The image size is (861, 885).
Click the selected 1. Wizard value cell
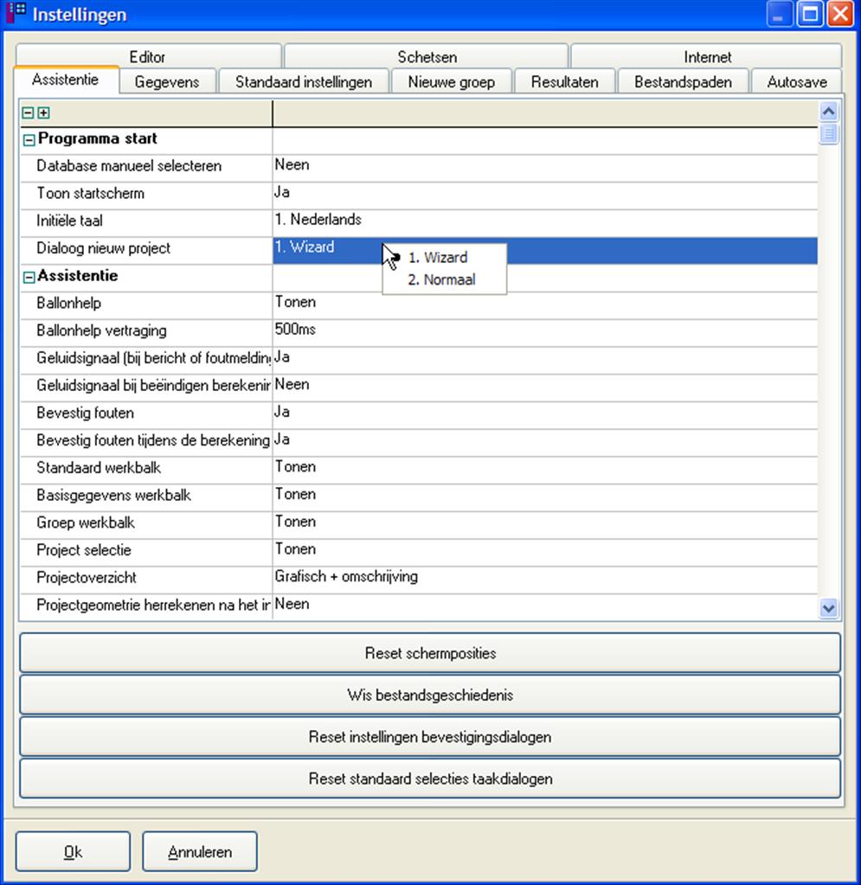click(545, 250)
